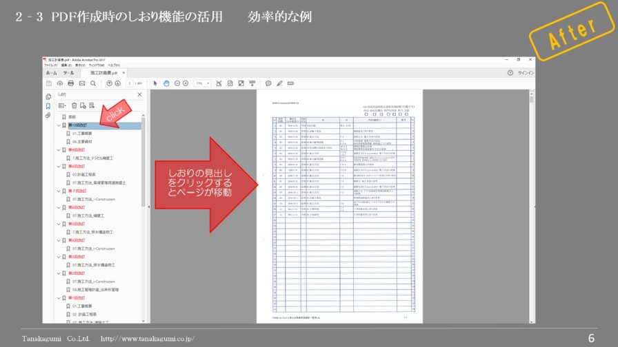Click the page number input field
Viewport: 618px width, 347px height.
130,83
